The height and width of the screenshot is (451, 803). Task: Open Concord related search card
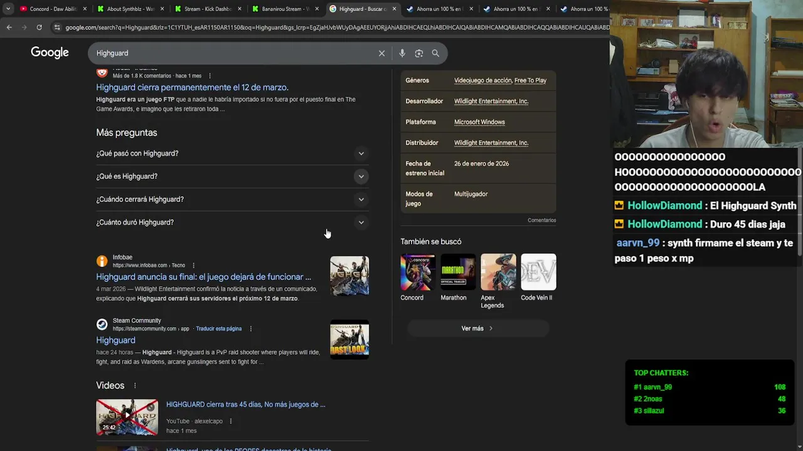418,277
